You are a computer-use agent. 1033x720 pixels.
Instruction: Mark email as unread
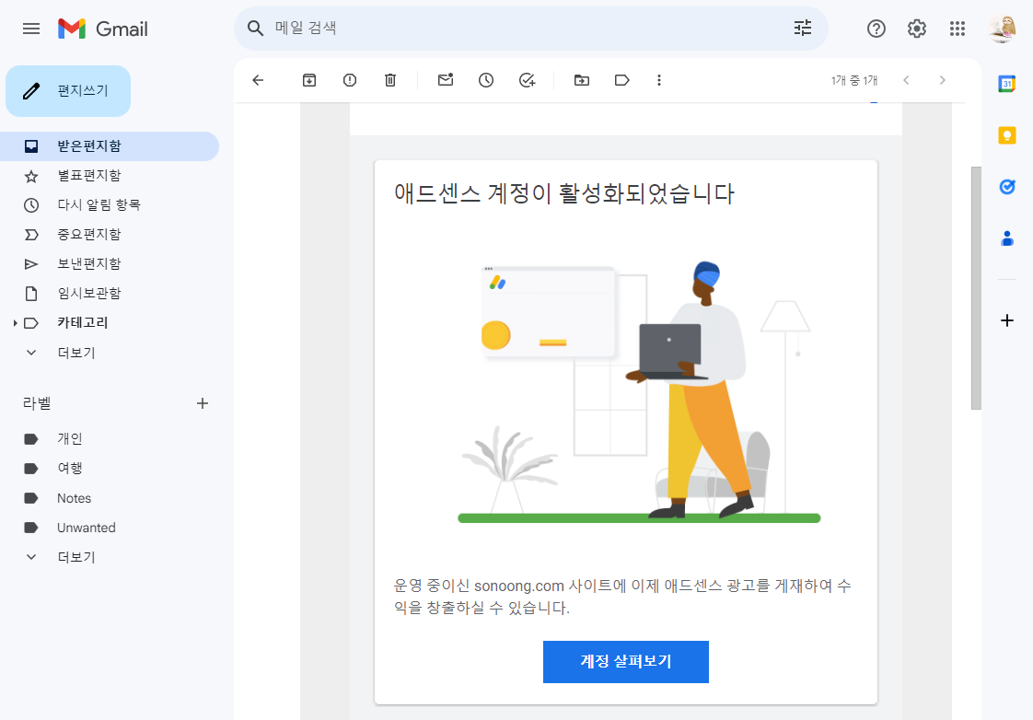(446, 80)
